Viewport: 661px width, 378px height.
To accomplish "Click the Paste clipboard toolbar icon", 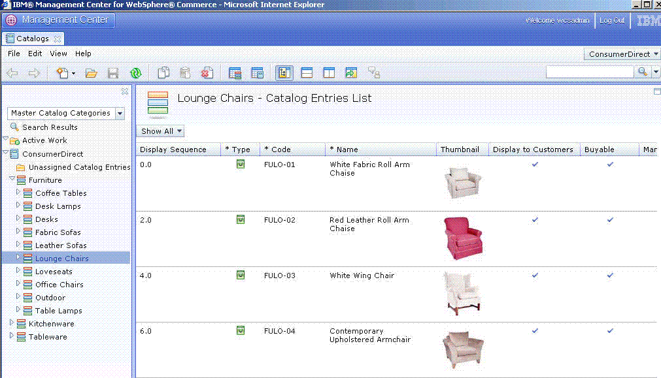I will click(185, 72).
